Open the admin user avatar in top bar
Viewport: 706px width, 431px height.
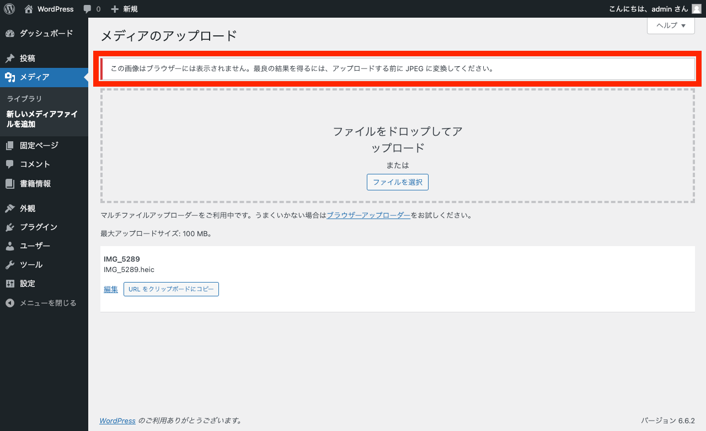(697, 9)
